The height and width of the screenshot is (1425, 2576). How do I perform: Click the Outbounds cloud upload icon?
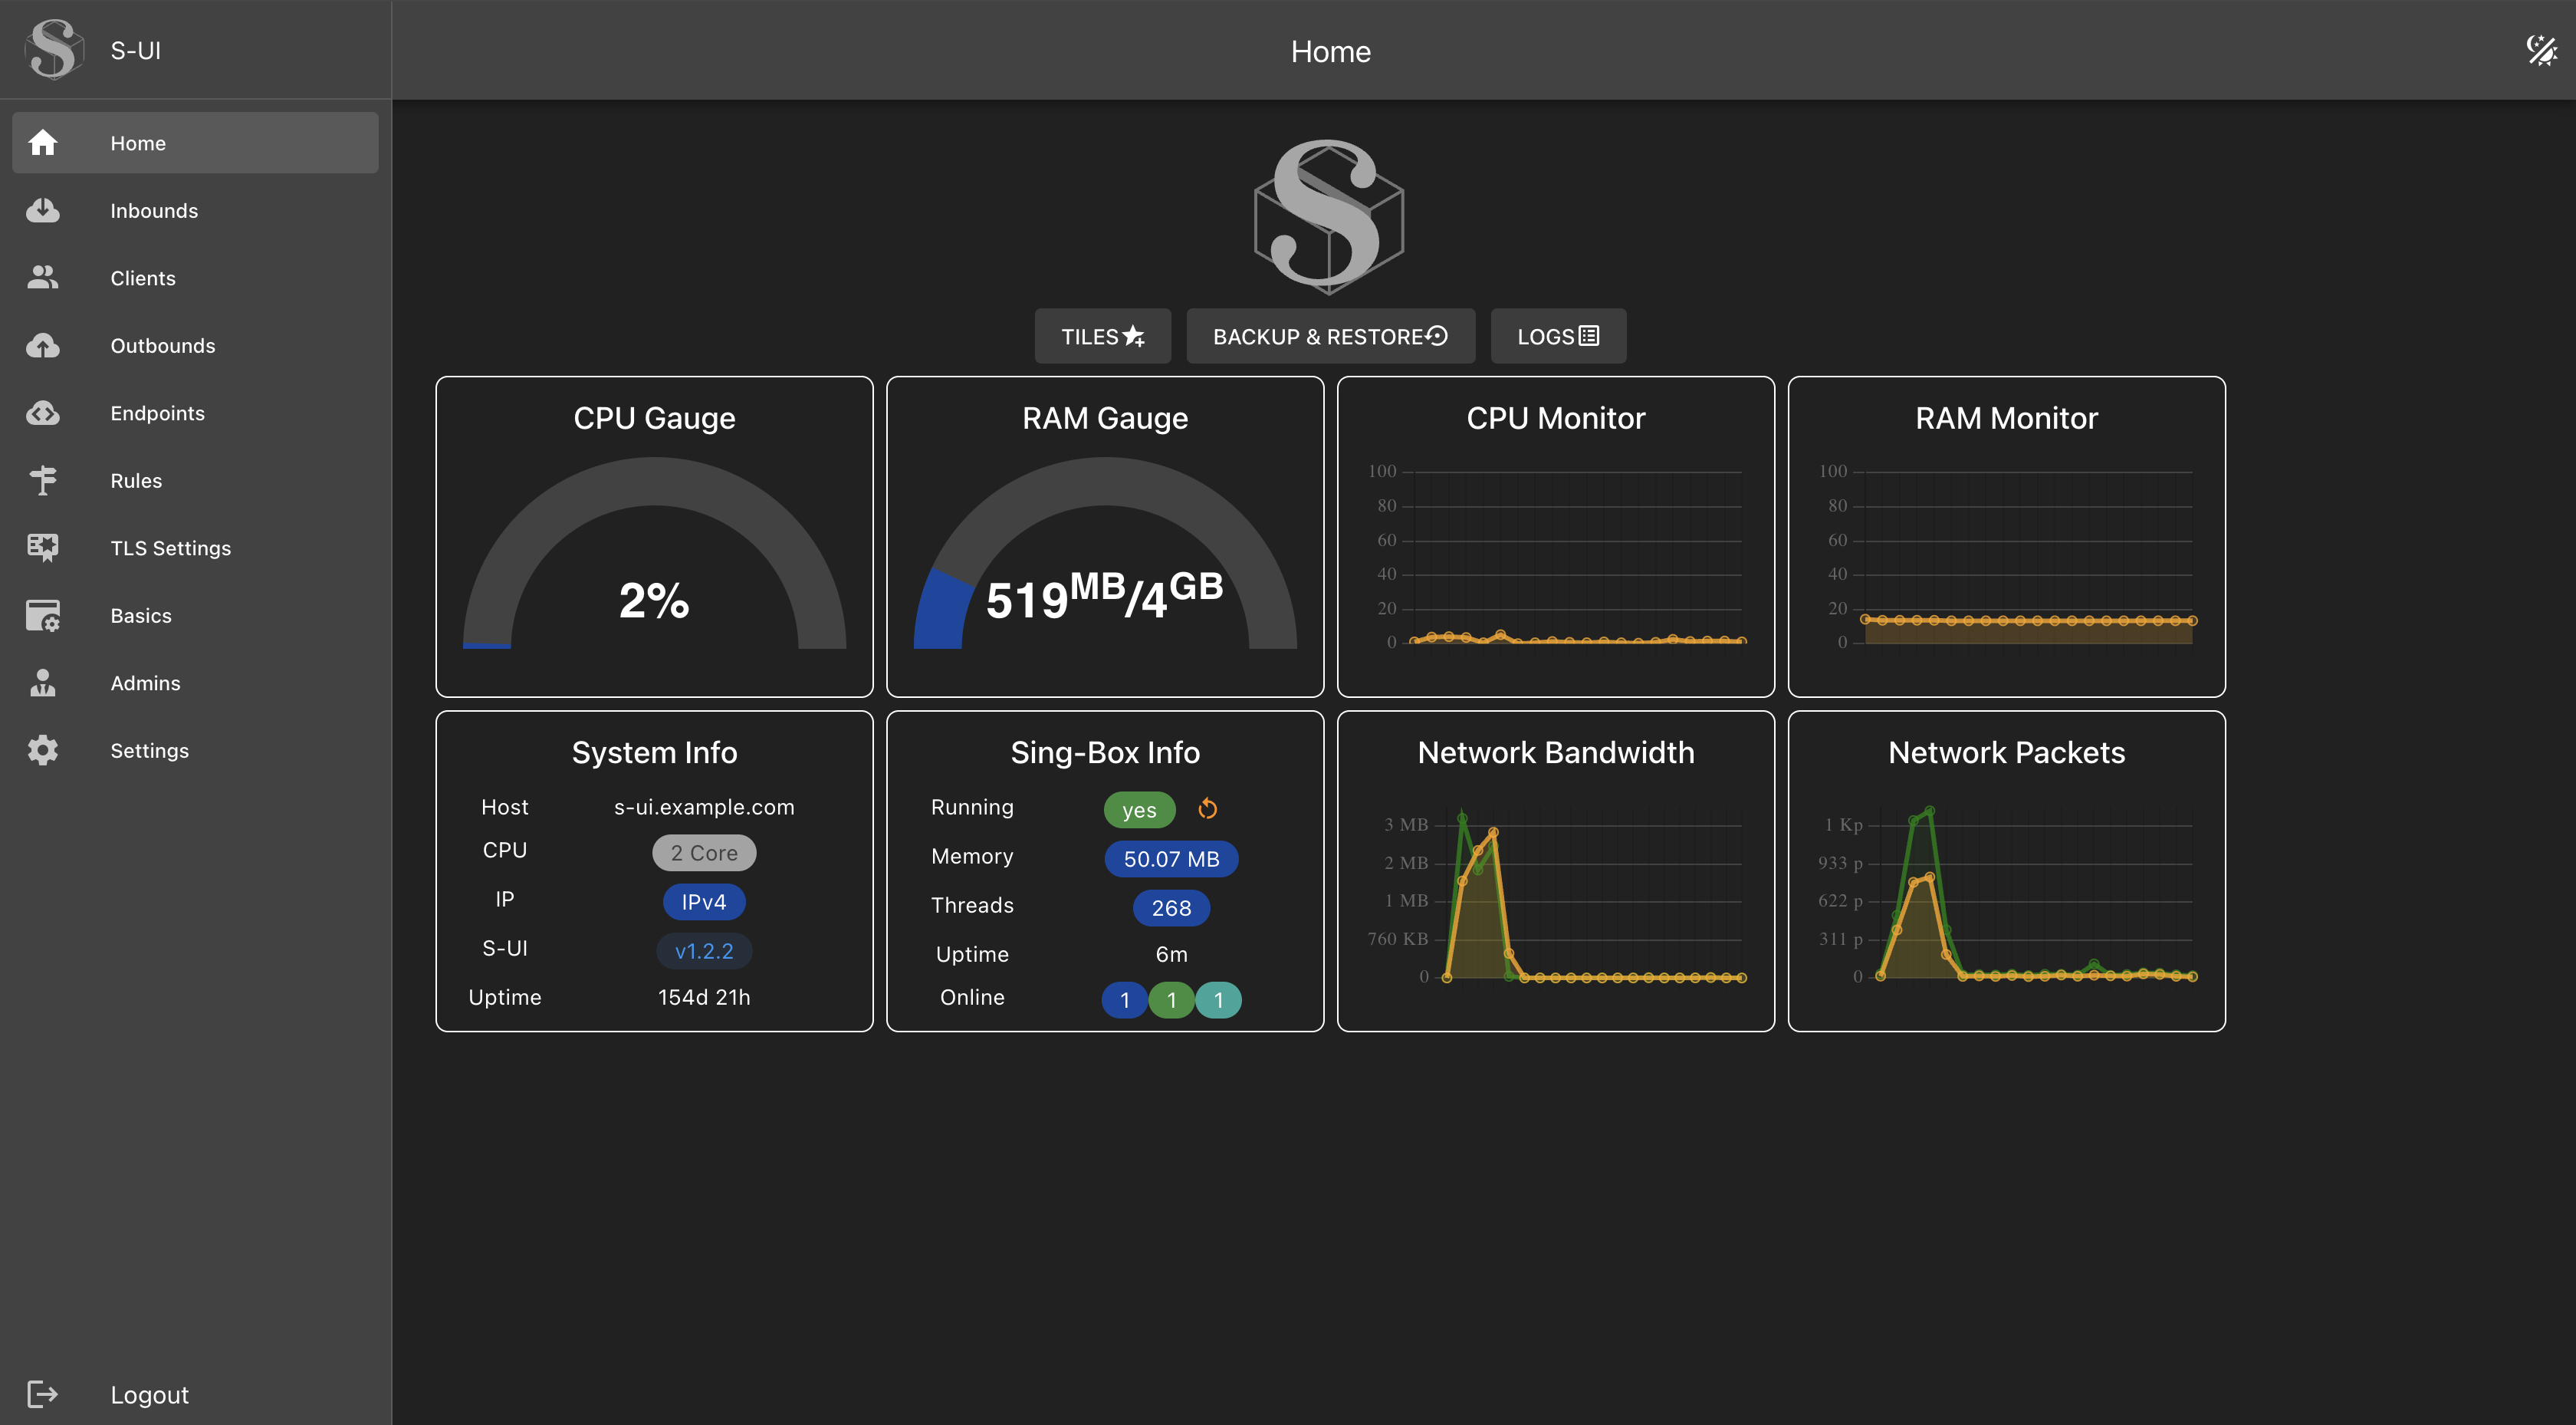point(43,345)
